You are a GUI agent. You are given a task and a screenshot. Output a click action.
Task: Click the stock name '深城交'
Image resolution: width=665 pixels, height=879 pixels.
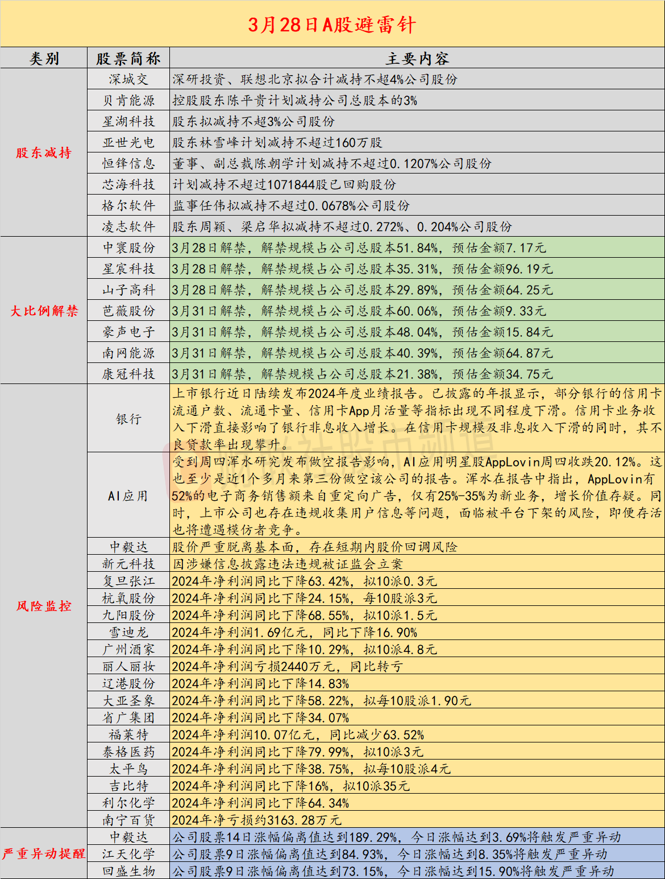tap(128, 80)
